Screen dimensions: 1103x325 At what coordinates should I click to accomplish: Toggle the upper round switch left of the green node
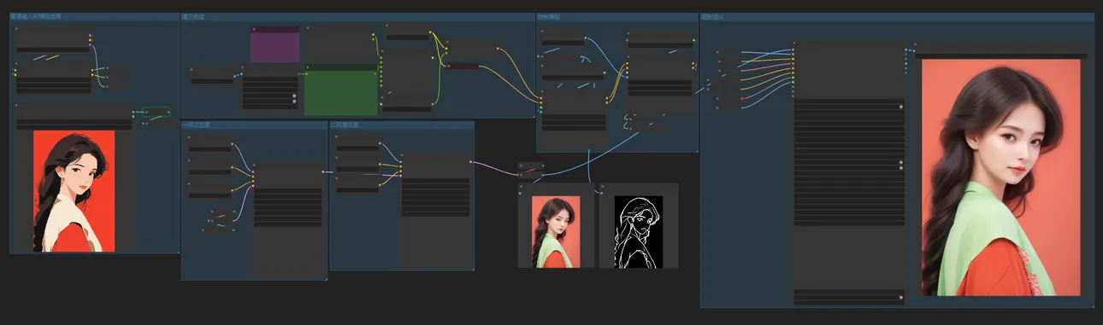coord(293,95)
